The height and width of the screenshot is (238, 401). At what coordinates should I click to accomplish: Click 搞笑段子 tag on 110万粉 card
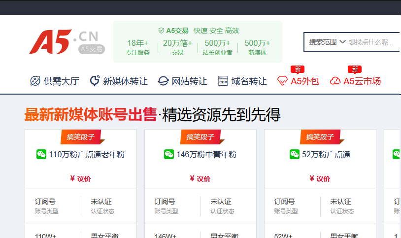(x=81, y=137)
